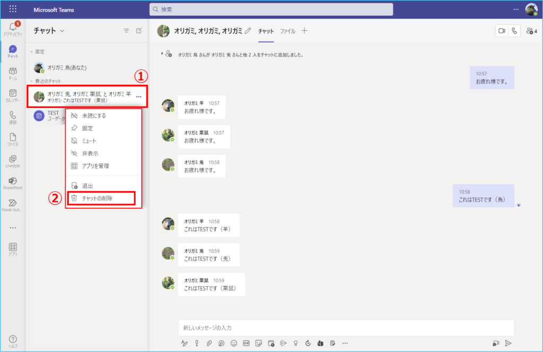Open the app launcher waffle grid icon
Viewport: 543px width, 352px height.
pos(13,10)
